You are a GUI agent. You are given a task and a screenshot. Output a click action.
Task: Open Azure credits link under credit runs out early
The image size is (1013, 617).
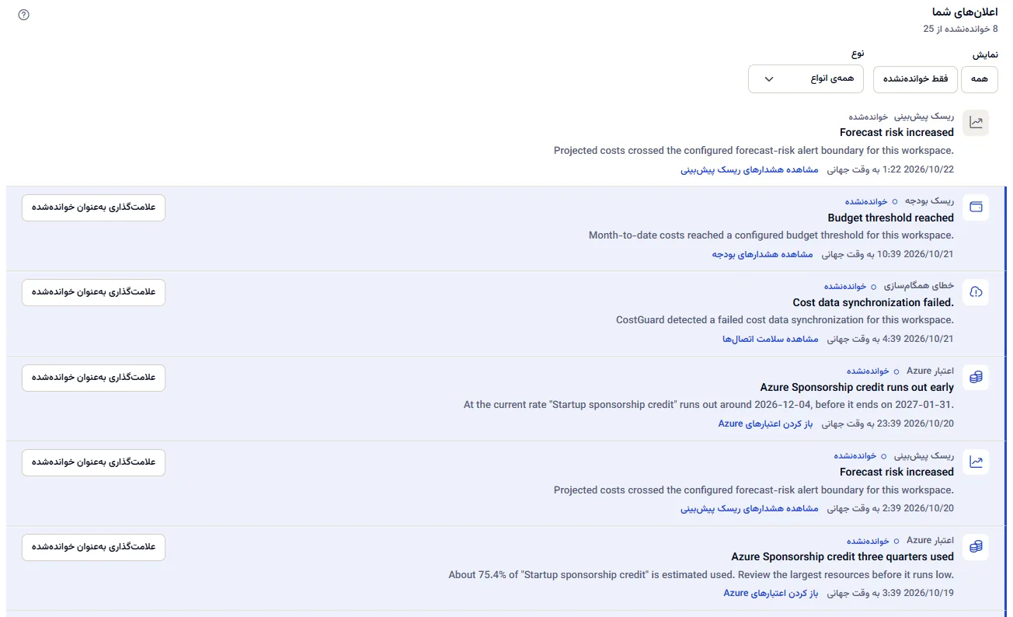click(x=765, y=424)
